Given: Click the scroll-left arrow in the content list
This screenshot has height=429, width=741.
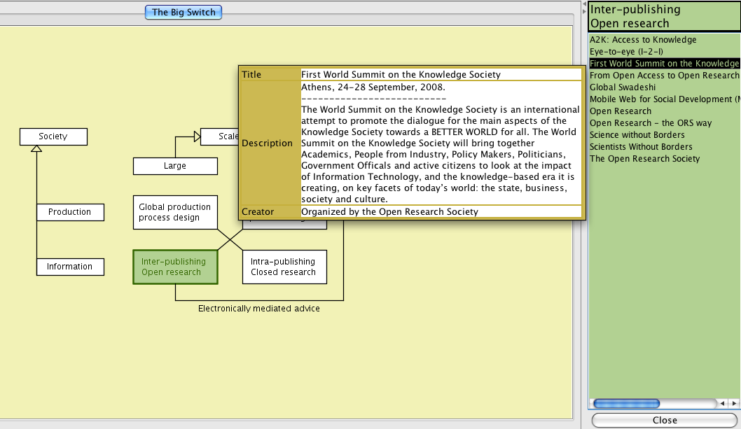Looking at the screenshot, I should (722, 404).
